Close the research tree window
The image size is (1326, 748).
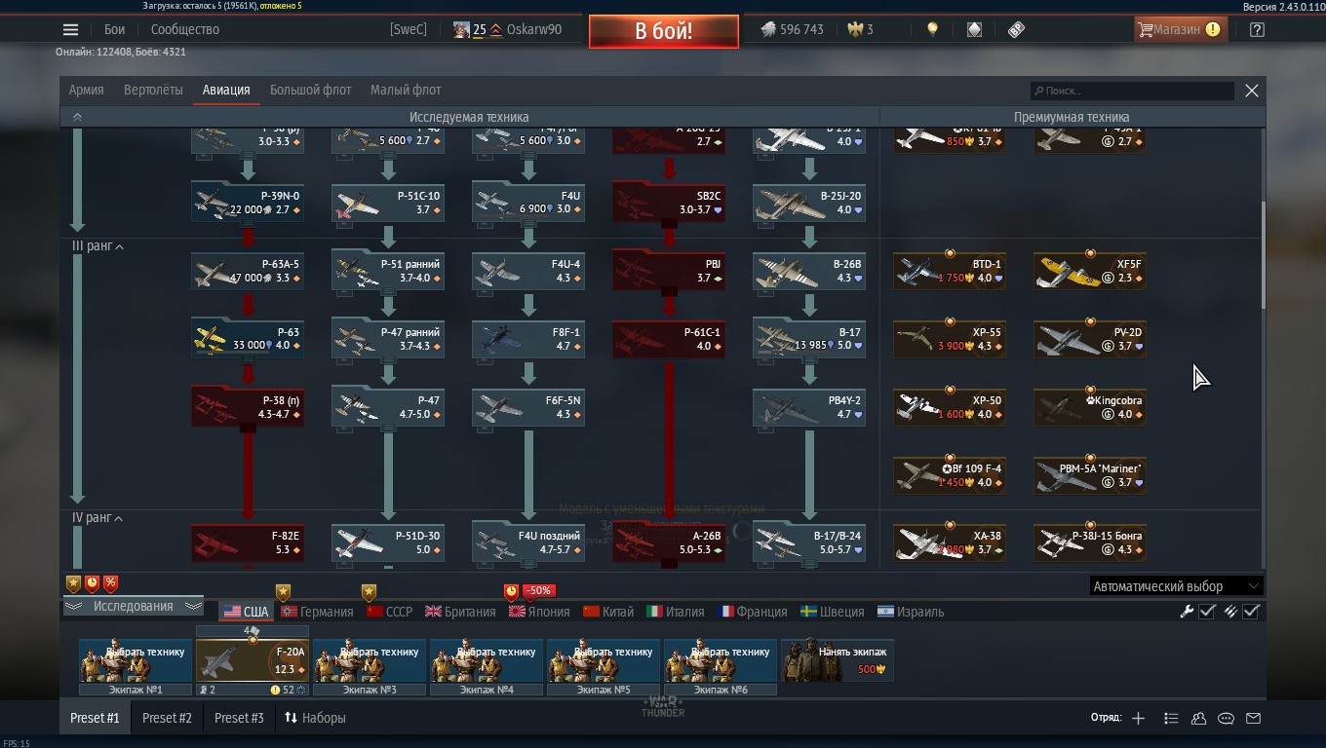(x=1252, y=91)
